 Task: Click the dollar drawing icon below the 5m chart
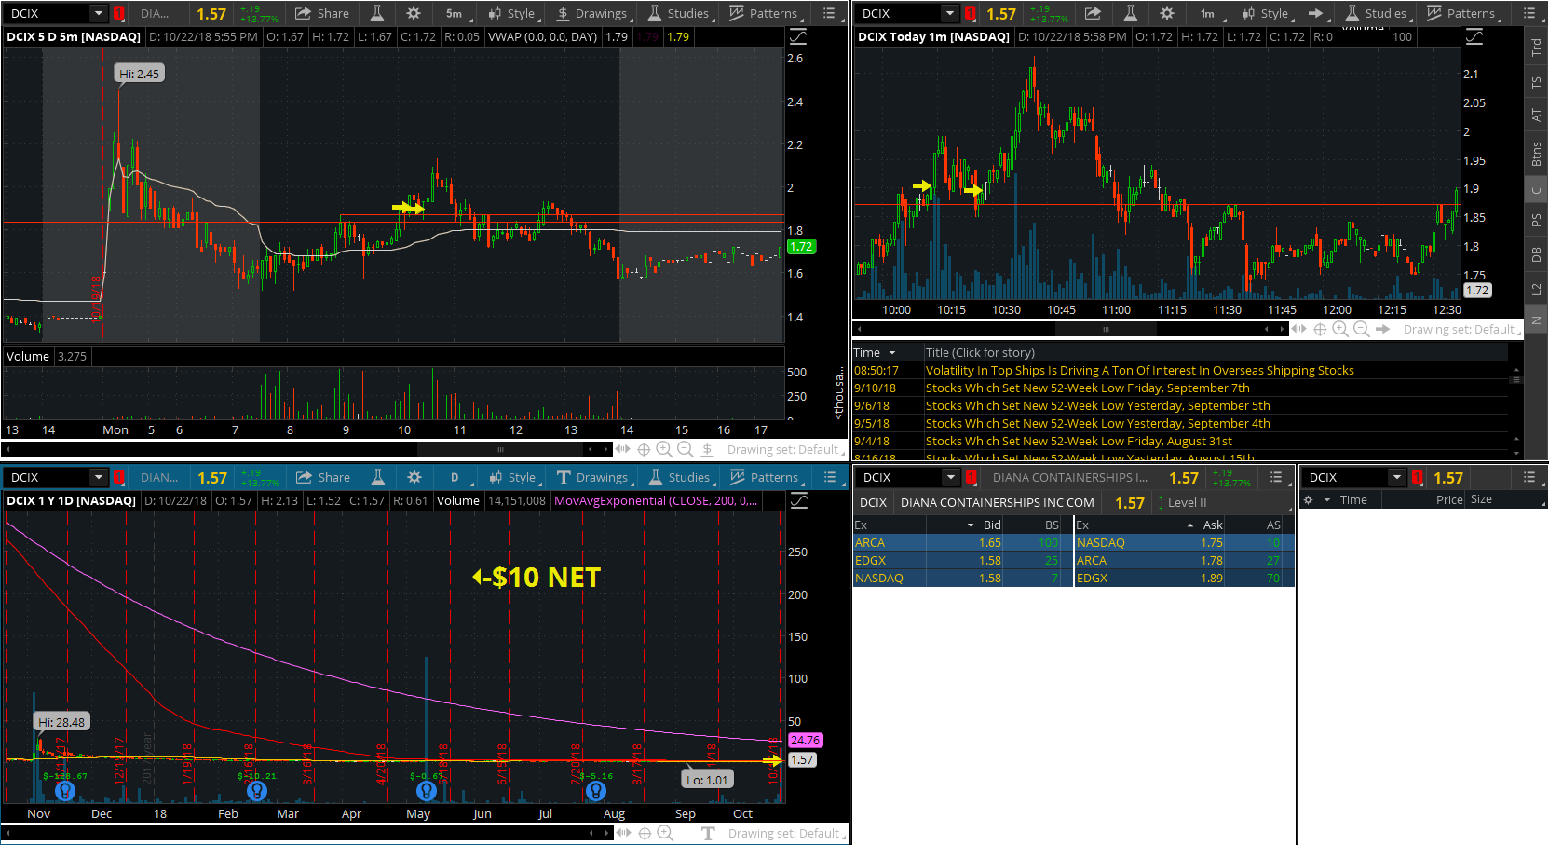[x=708, y=449]
